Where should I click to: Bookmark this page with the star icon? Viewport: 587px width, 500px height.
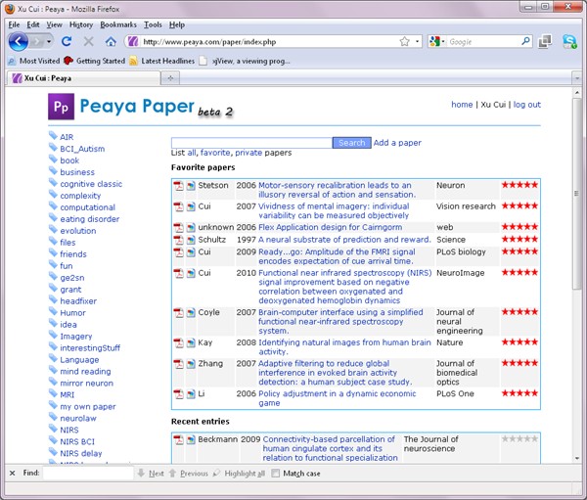(404, 41)
